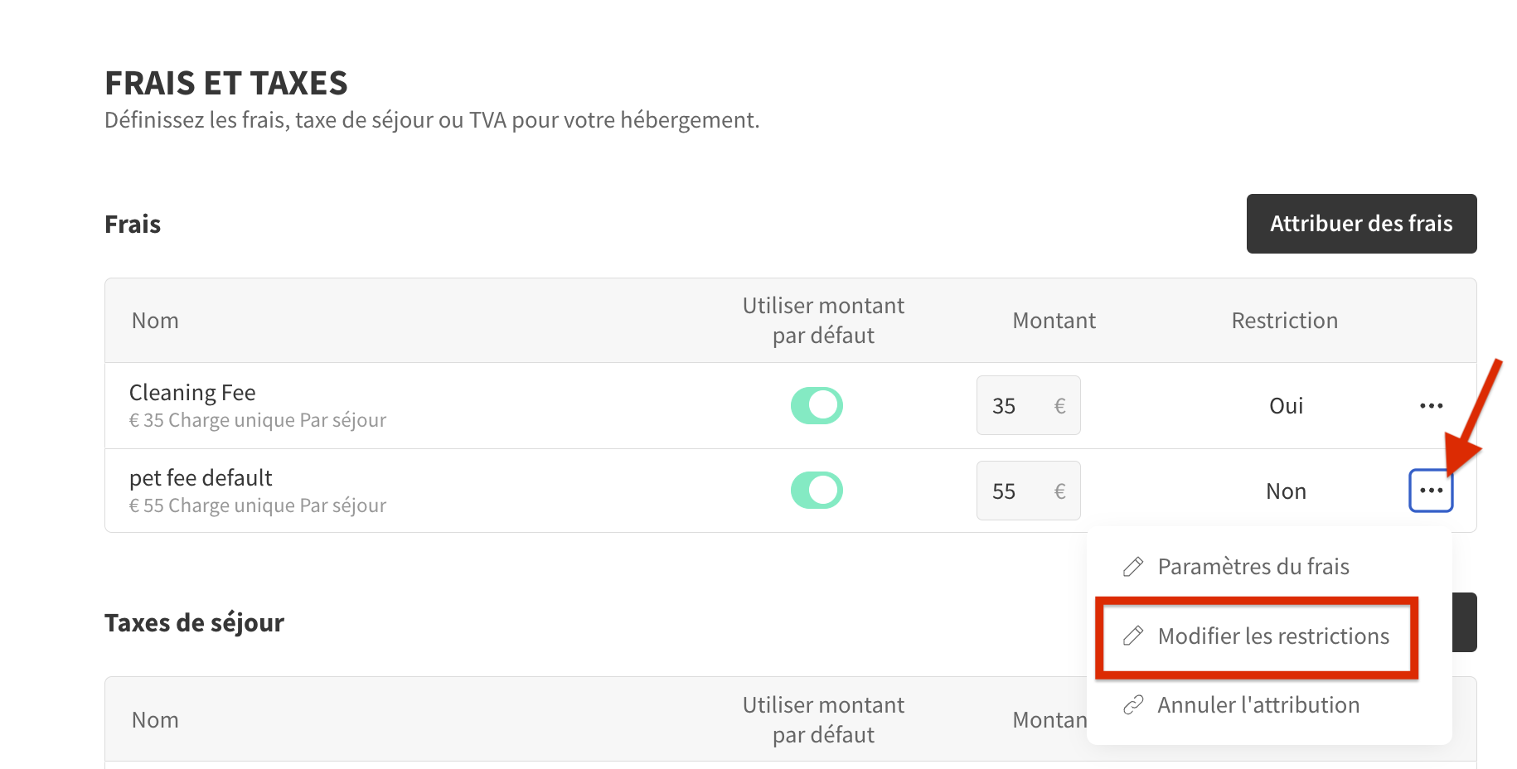Click euro symbol in pet fee amount

[x=1059, y=491]
